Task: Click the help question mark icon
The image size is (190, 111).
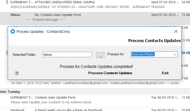Action: 16,73
